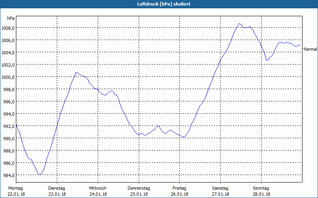The height and width of the screenshot is (198, 318).
Task: Click the '1006,0' y-axis label
Action: (8, 40)
